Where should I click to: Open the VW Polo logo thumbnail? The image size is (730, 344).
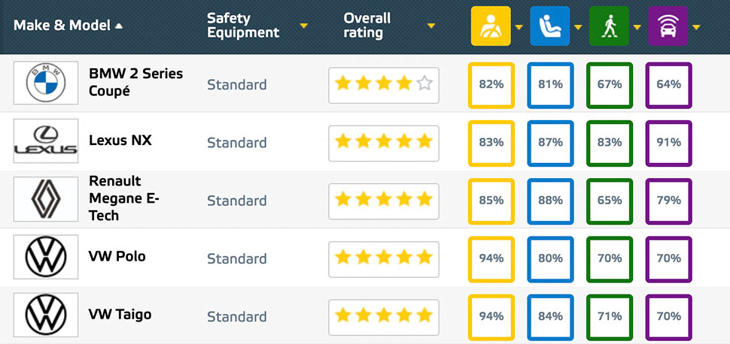click(x=46, y=257)
